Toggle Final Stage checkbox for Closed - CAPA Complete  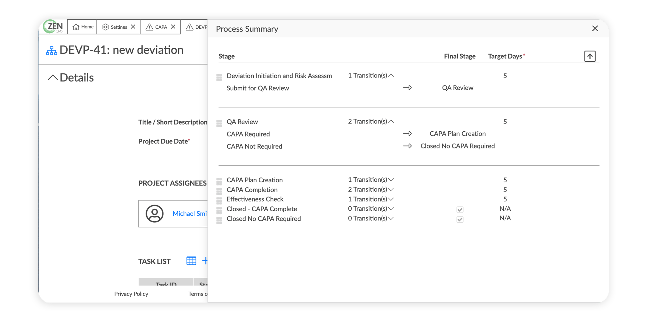[460, 210]
